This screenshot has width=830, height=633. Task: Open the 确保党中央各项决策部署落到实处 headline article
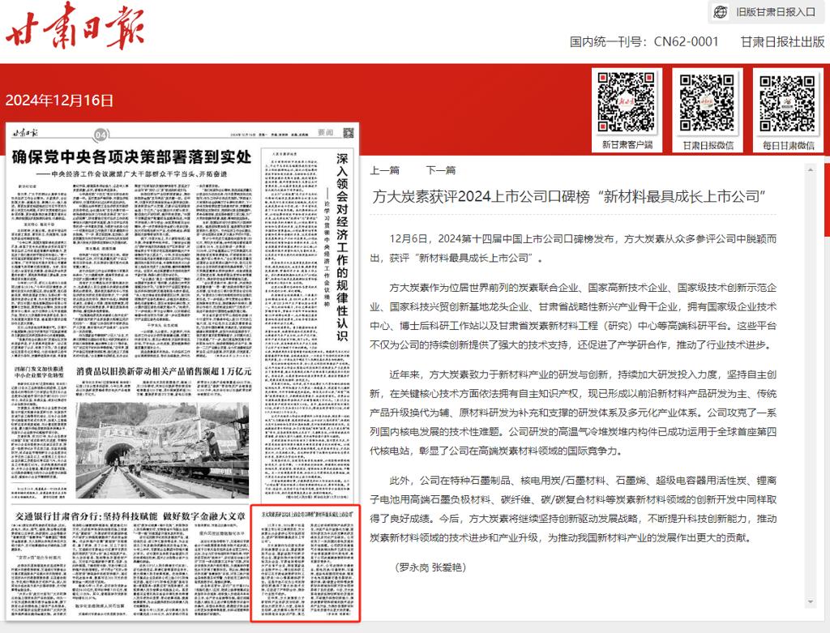point(132,156)
